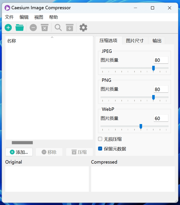This screenshot has height=205, width=180.
Task: Switch to the 图片尺寸 tab
Action: (x=135, y=41)
